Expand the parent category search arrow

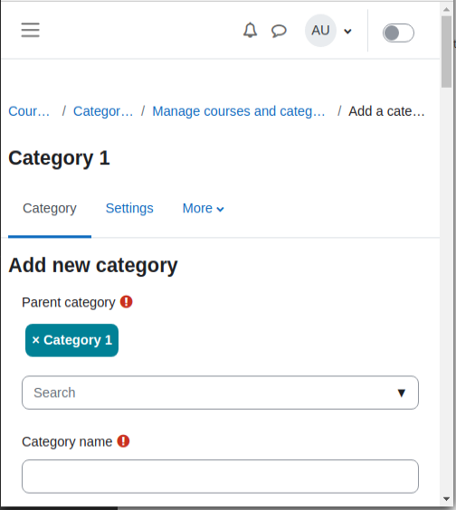402,393
